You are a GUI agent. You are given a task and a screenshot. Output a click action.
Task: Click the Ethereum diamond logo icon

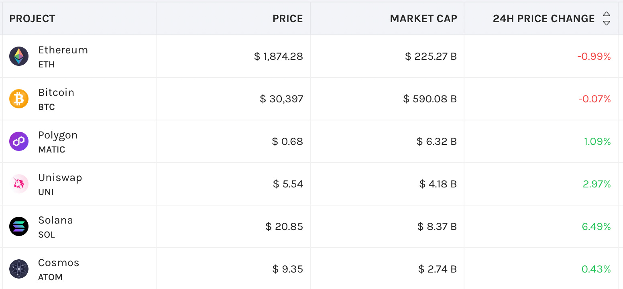[19, 56]
